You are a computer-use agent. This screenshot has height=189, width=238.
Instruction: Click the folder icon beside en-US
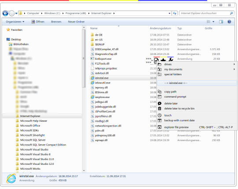pos(92,40)
